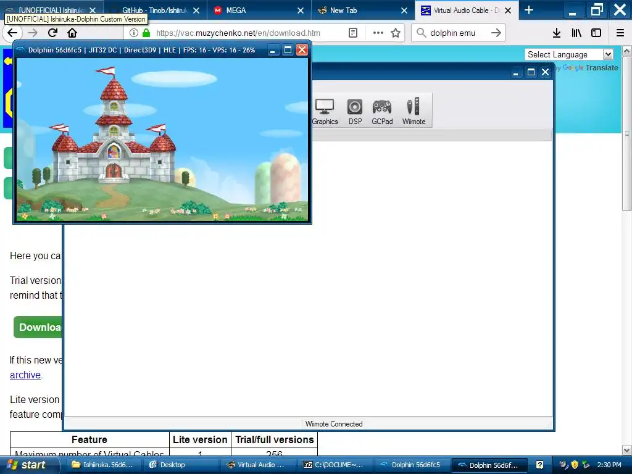632x474 pixels.
Task: Open the Select Language dropdown
Action: tap(569, 54)
